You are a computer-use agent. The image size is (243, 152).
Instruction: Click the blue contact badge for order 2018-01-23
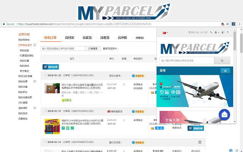tap(138, 76)
